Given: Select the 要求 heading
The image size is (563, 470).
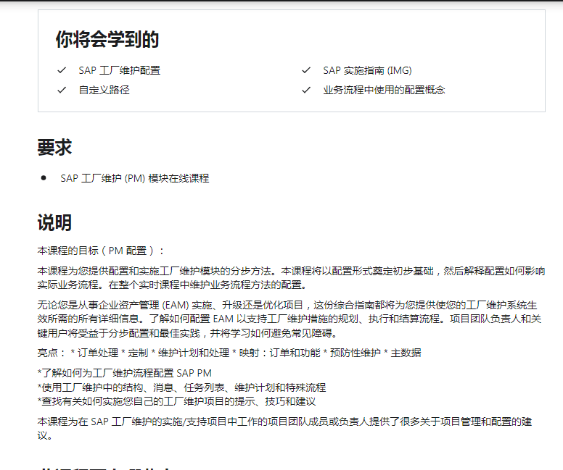Looking at the screenshot, I should click(54, 147).
